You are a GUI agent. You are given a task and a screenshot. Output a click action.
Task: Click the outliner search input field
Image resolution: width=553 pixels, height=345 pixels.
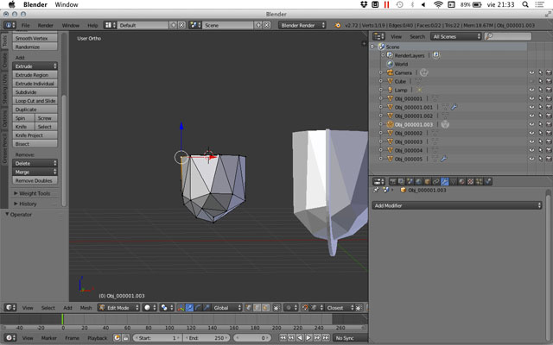click(508, 36)
